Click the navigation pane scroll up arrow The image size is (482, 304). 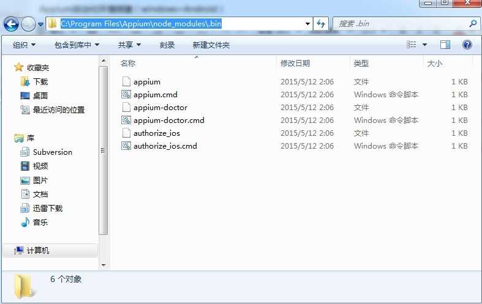pos(104,61)
